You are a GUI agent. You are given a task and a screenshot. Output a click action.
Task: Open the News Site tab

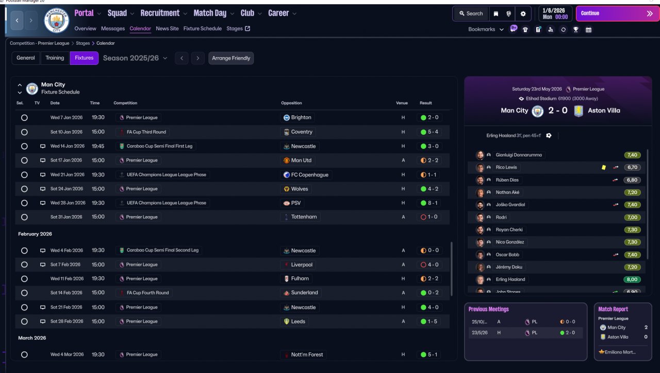[x=167, y=29]
